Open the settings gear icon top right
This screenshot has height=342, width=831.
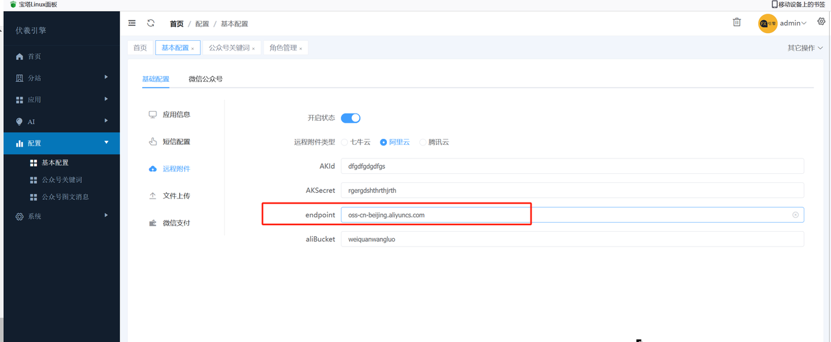(x=821, y=22)
